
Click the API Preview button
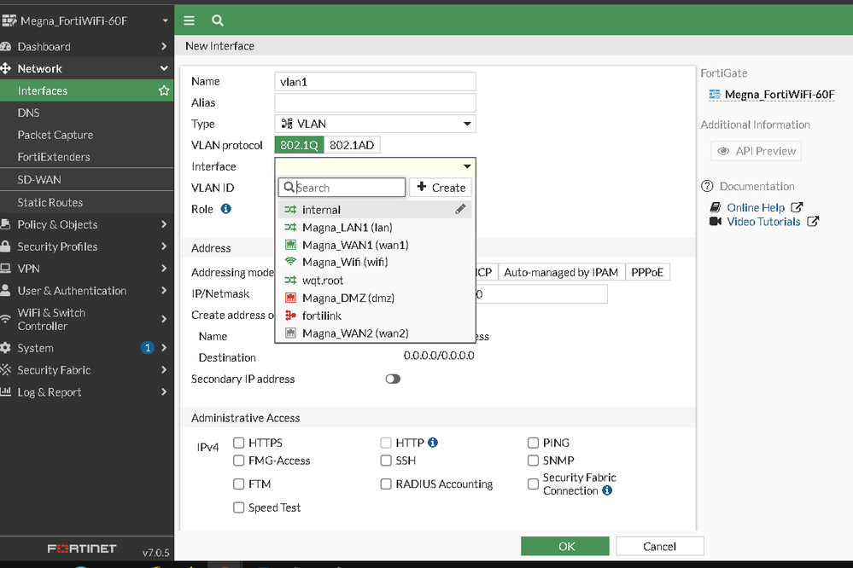click(756, 151)
